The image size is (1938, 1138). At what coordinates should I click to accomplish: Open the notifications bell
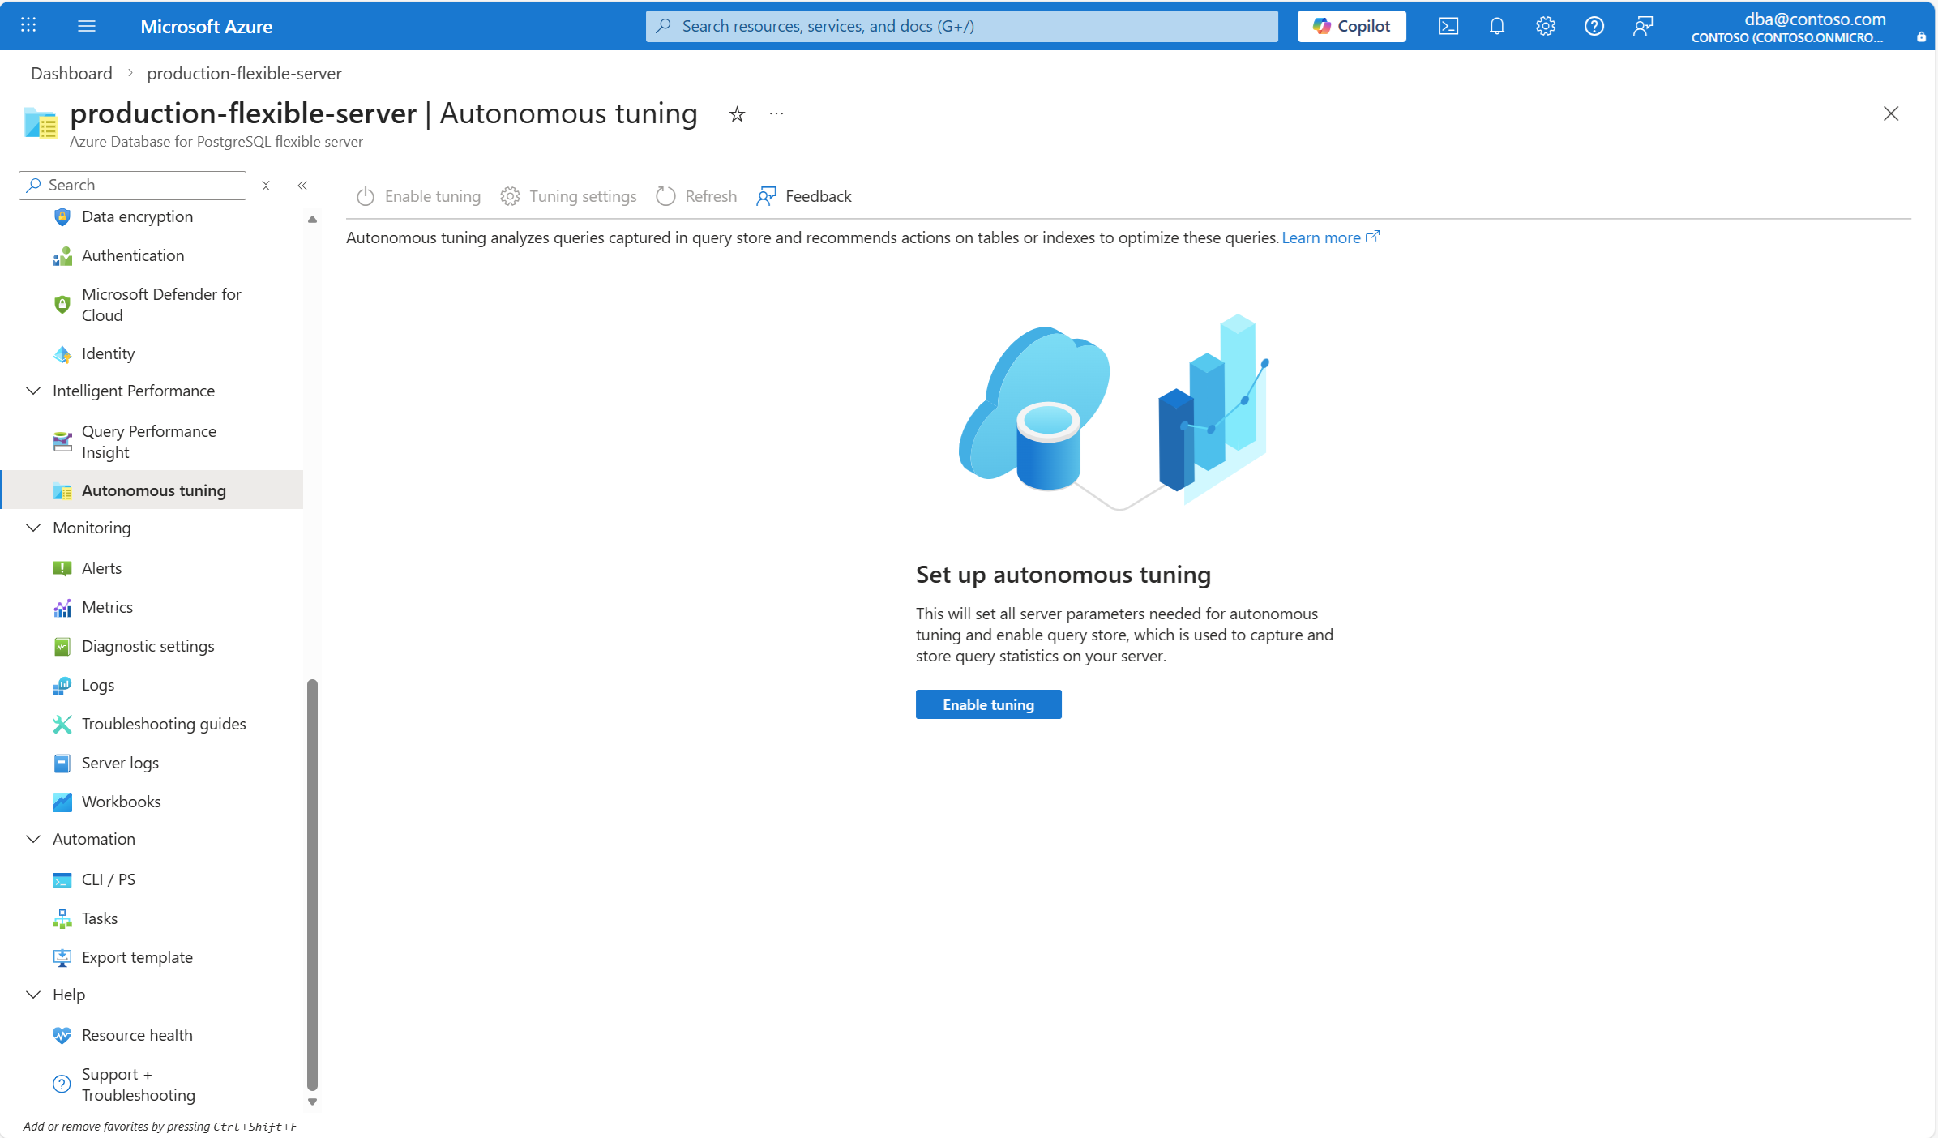point(1496,26)
